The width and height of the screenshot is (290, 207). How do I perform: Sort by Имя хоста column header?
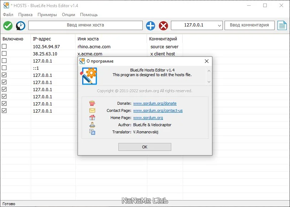click(111, 39)
